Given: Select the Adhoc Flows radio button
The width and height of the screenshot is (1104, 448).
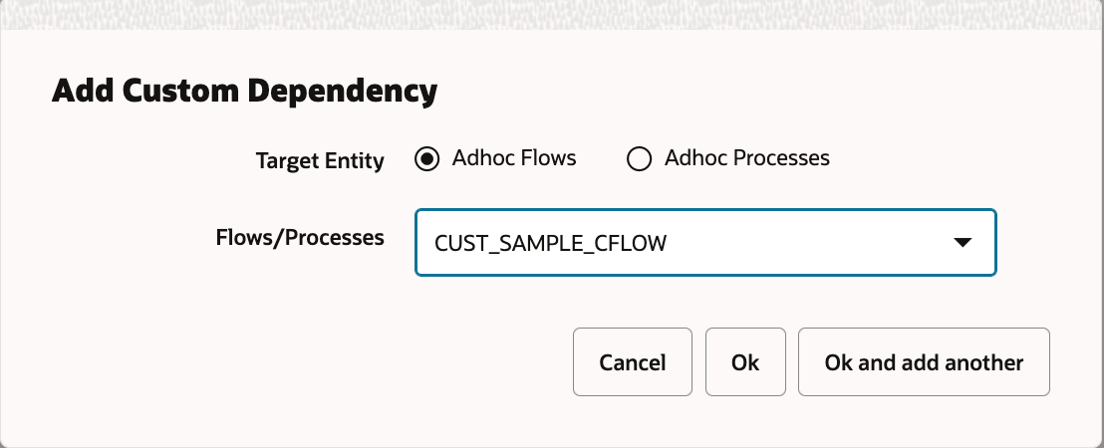Looking at the screenshot, I should pyautogui.click(x=427, y=159).
